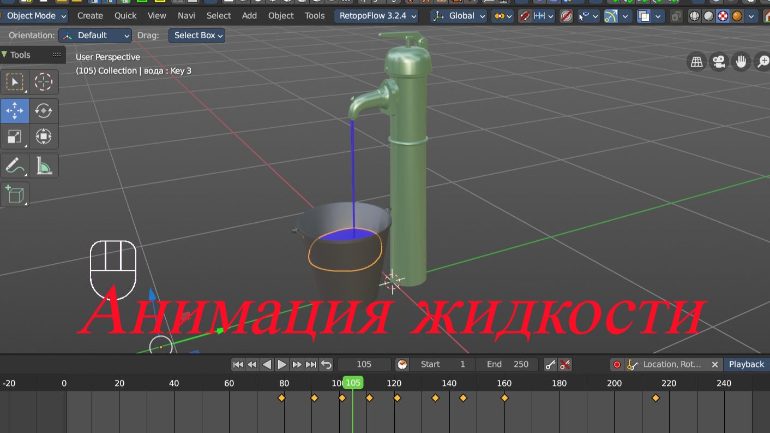Screen dimensions: 770x433
Task: Collapse the Tools panel header
Action: pyautogui.click(x=33, y=55)
